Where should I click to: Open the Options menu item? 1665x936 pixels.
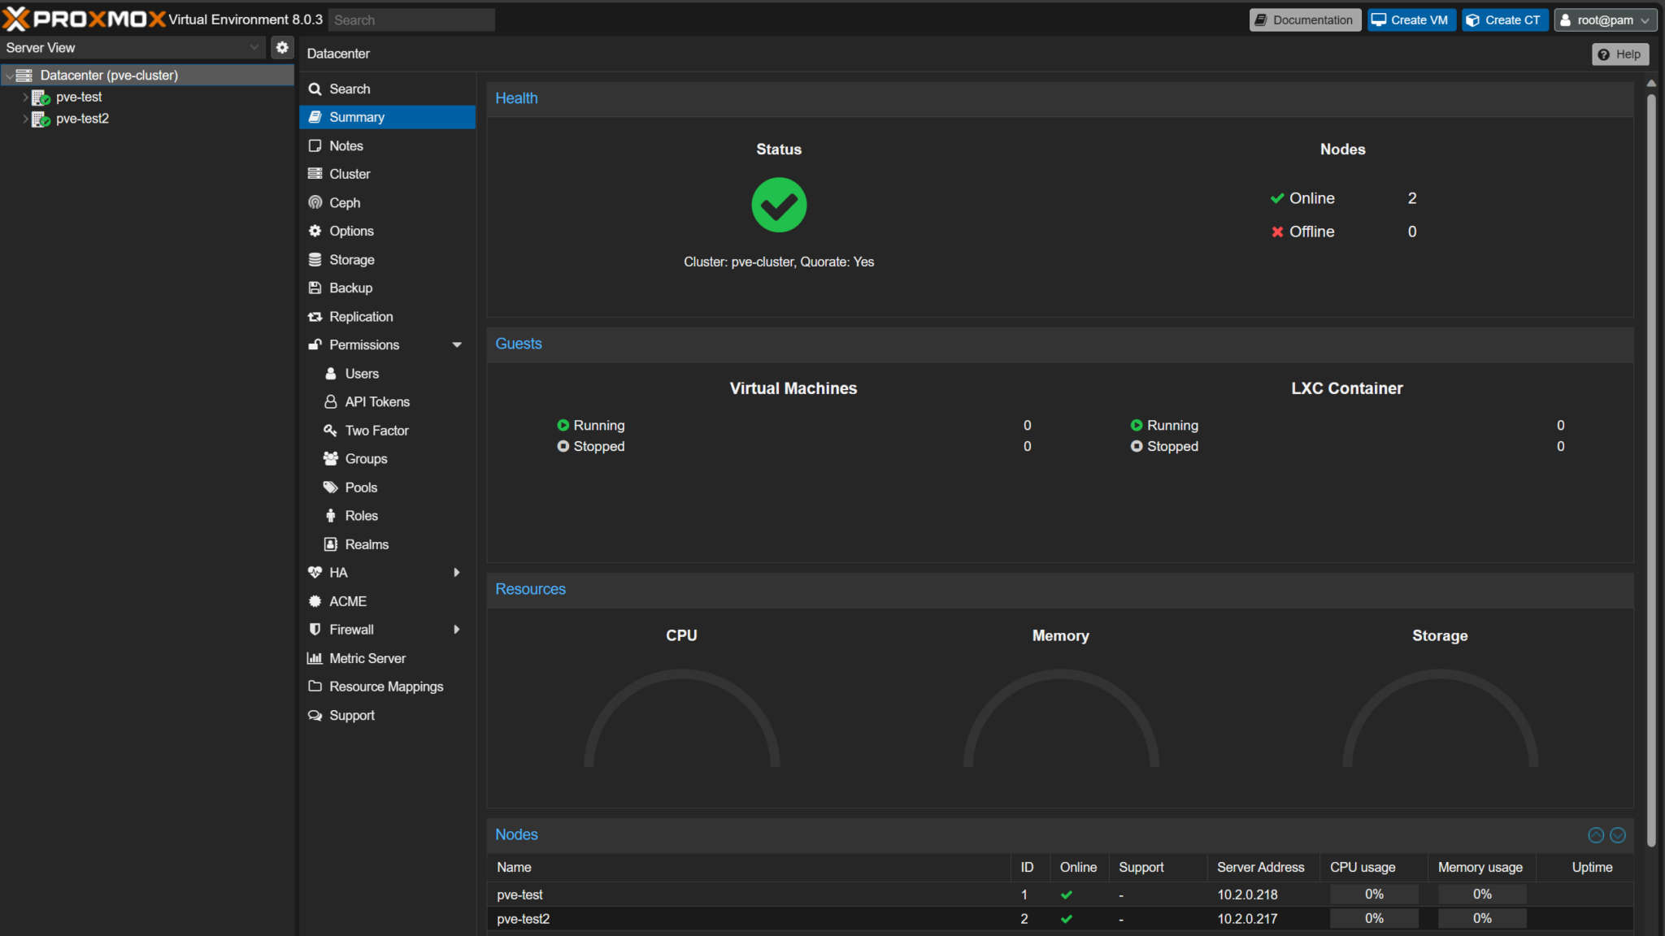tap(387, 231)
